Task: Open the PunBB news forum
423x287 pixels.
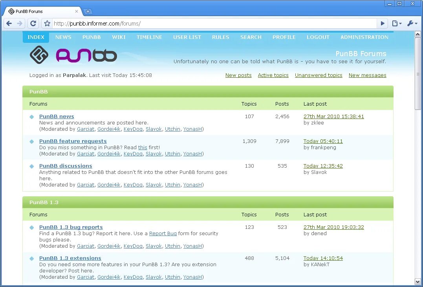Action: [x=57, y=117]
